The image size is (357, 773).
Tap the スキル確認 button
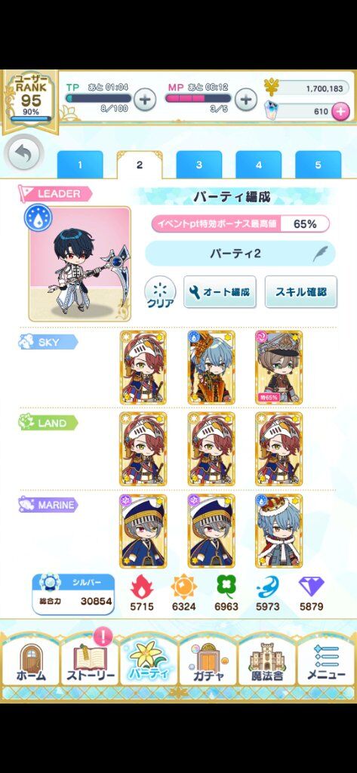pos(301,292)
